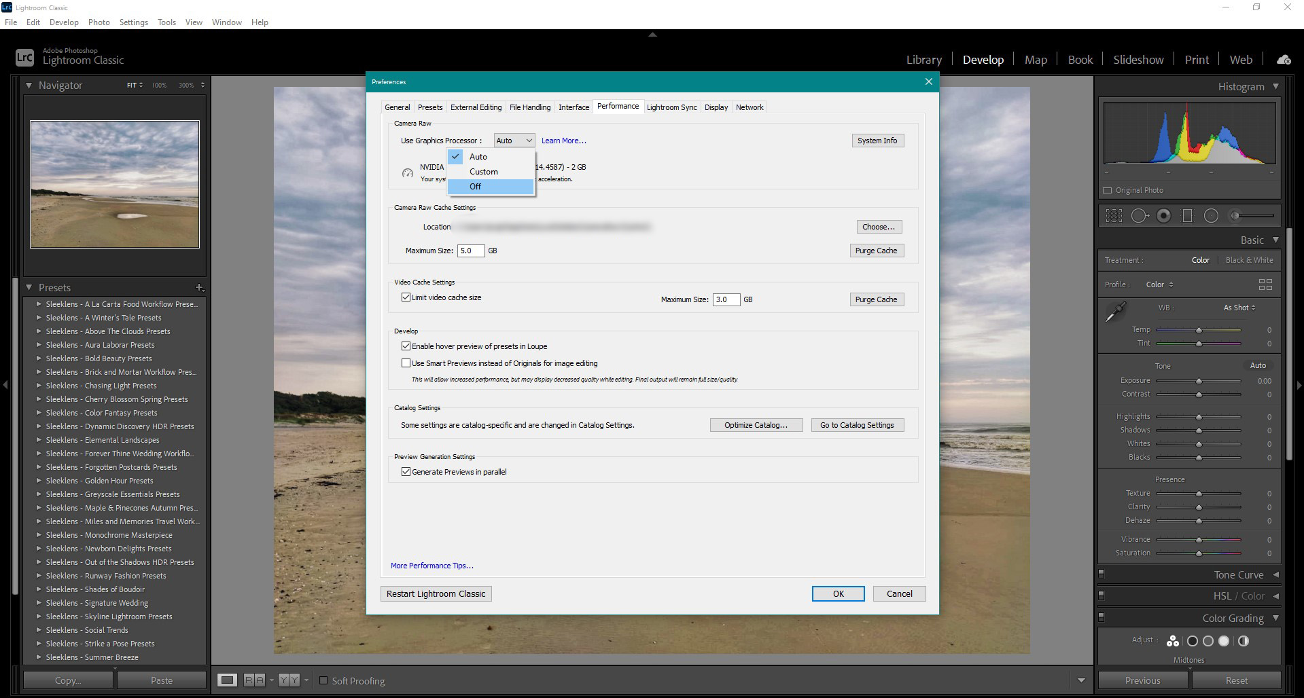Choose Shadows circle in Color Grading

[1192, 641]
